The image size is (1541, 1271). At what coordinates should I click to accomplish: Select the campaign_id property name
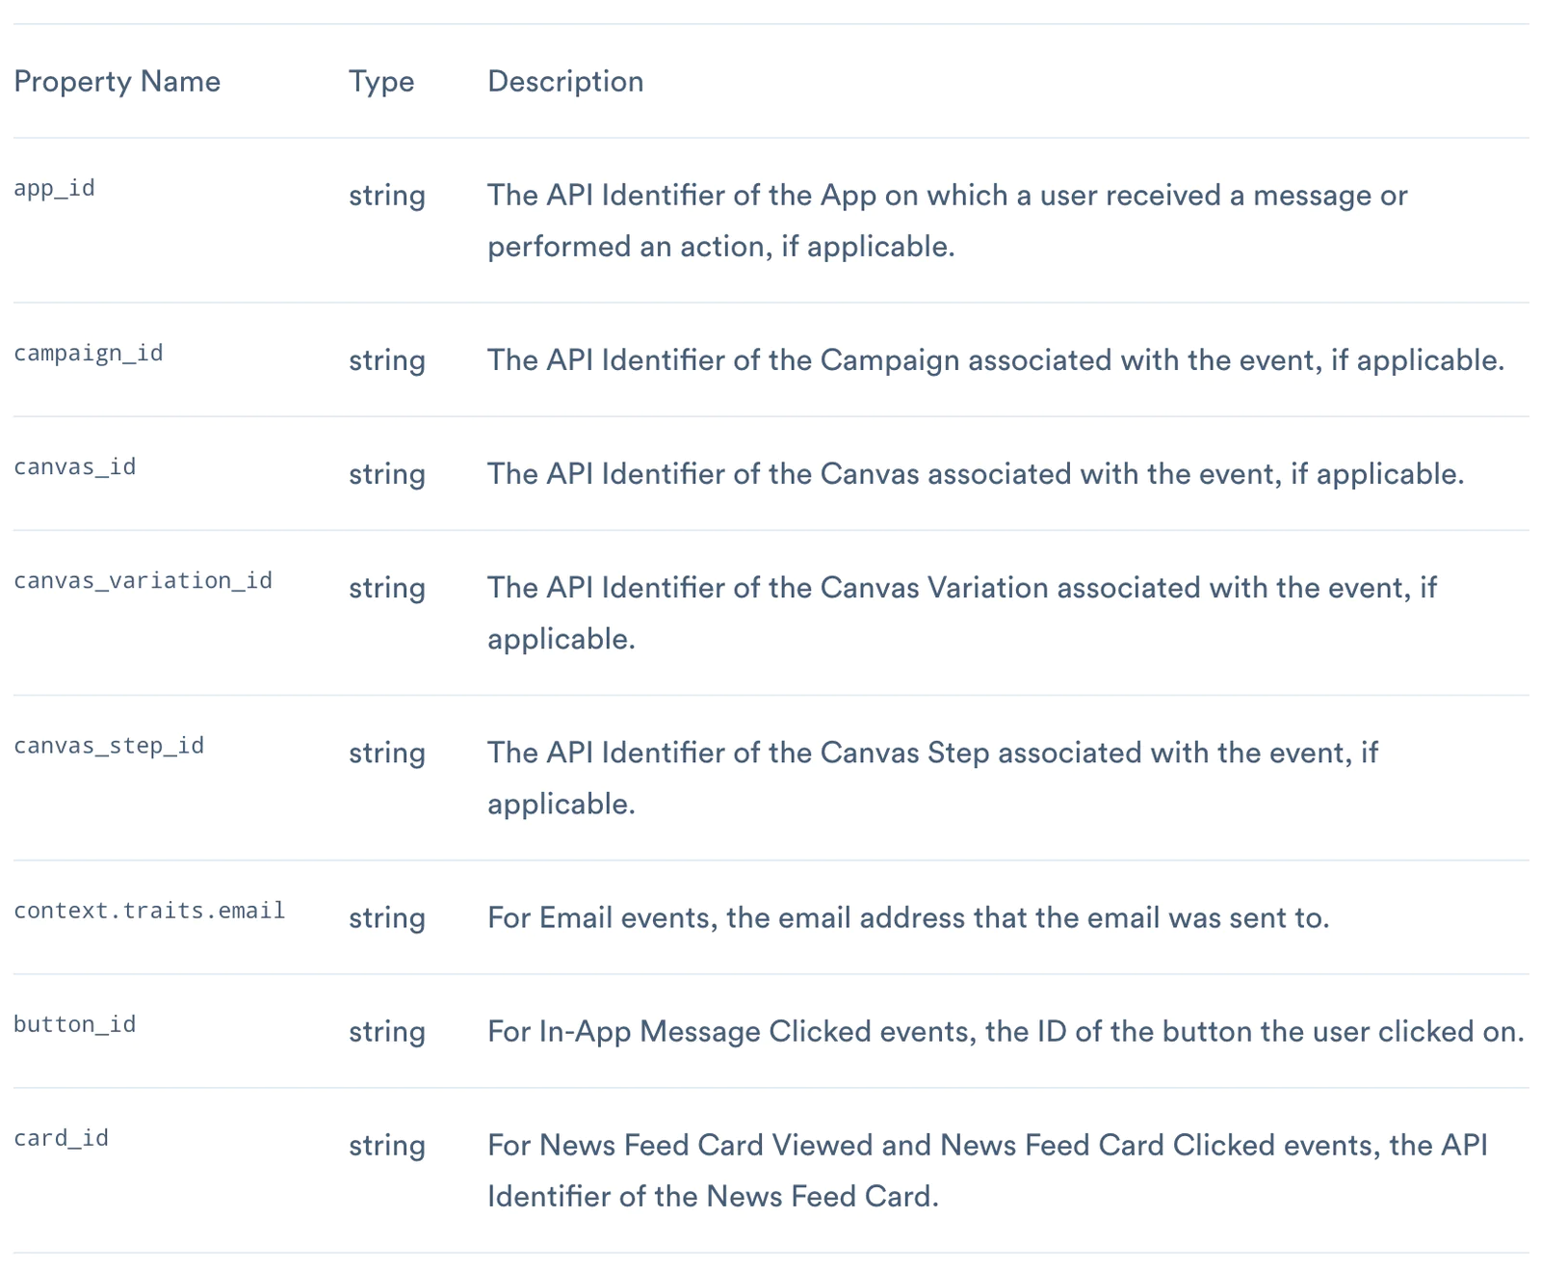coord(89,354)
